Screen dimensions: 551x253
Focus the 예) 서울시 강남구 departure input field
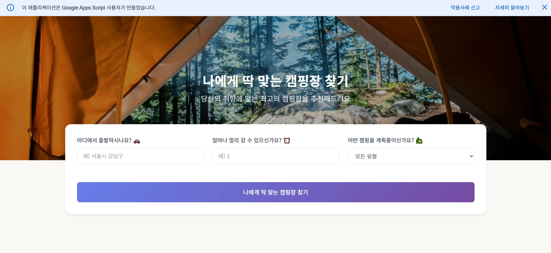(x=140, y=156)
